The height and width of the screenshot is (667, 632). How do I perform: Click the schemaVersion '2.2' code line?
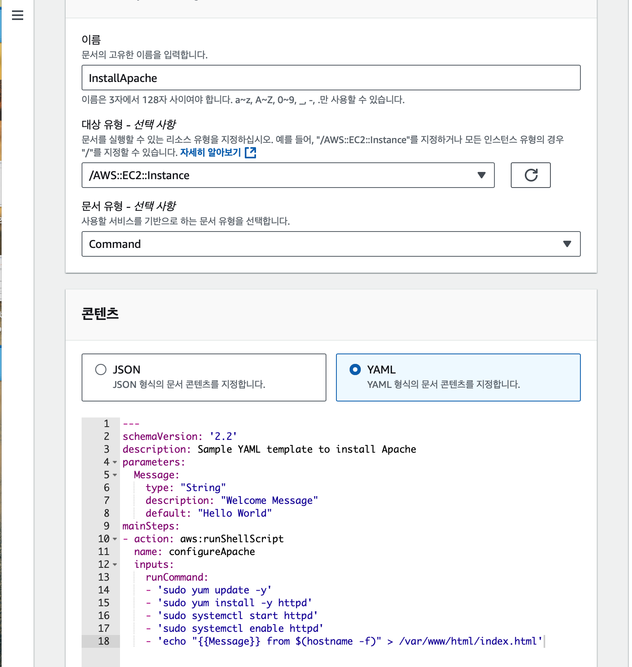[180, 436]
